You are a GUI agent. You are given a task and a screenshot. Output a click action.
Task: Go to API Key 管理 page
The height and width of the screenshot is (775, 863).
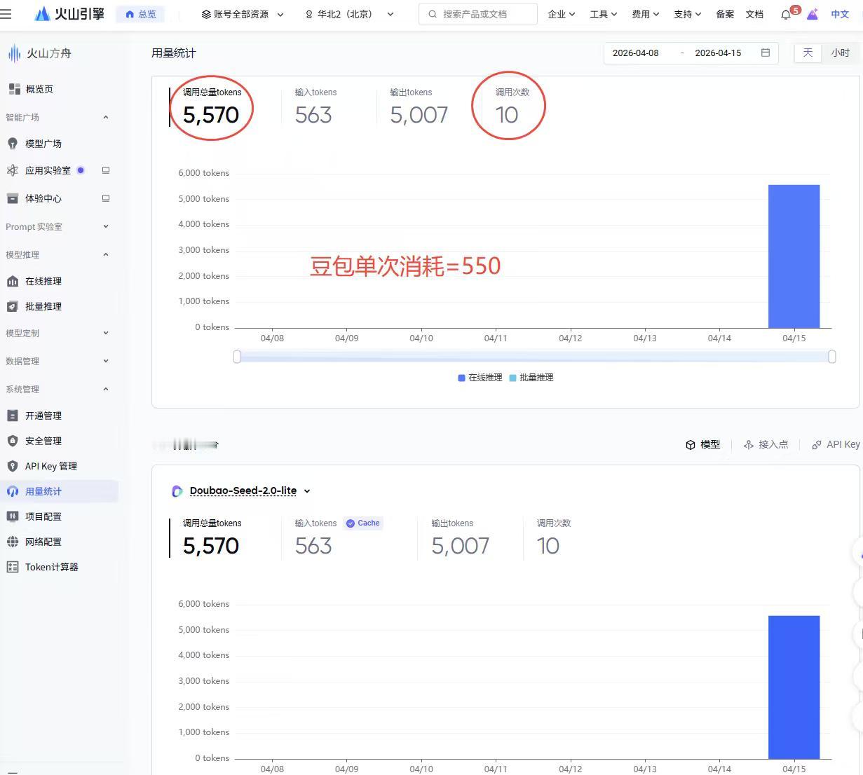pyautogui.click(x=50, y=466)
